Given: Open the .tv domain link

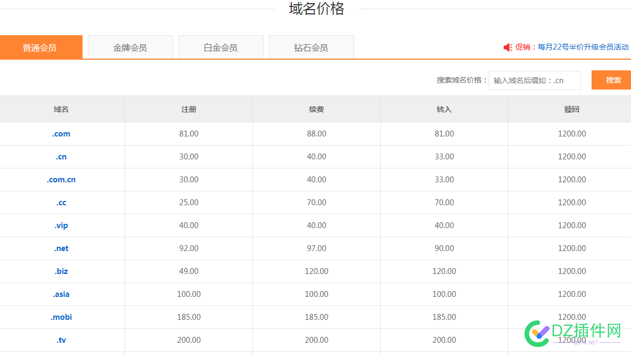Looking at the screenshot, I should [61, 340].
